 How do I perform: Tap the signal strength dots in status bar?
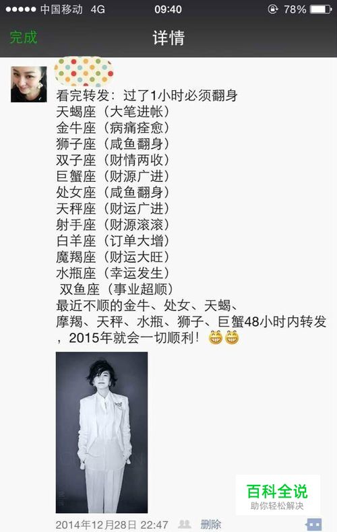coord(20,9)
